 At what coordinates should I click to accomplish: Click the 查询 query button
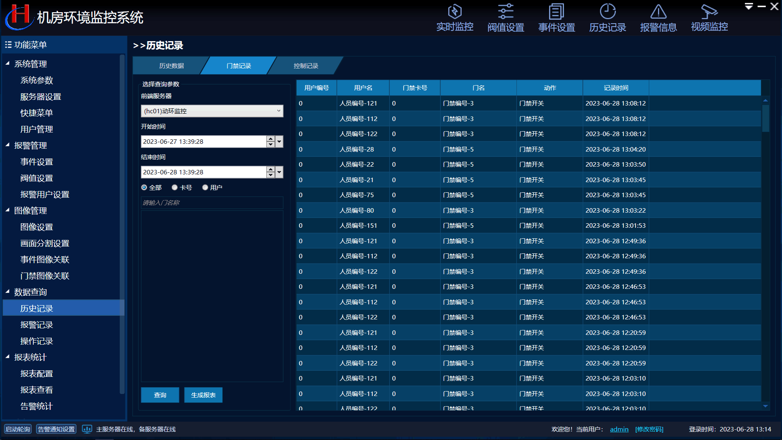point(160,395)
